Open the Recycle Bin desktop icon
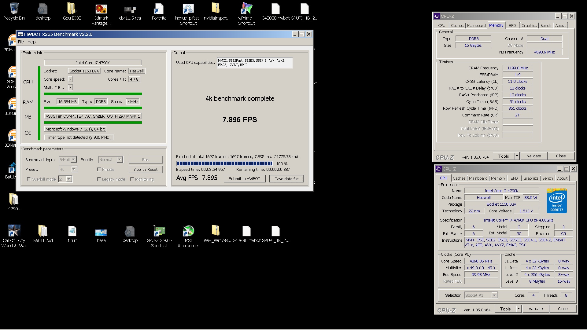Screen dimensions: 587x330 tap(14, 12)
